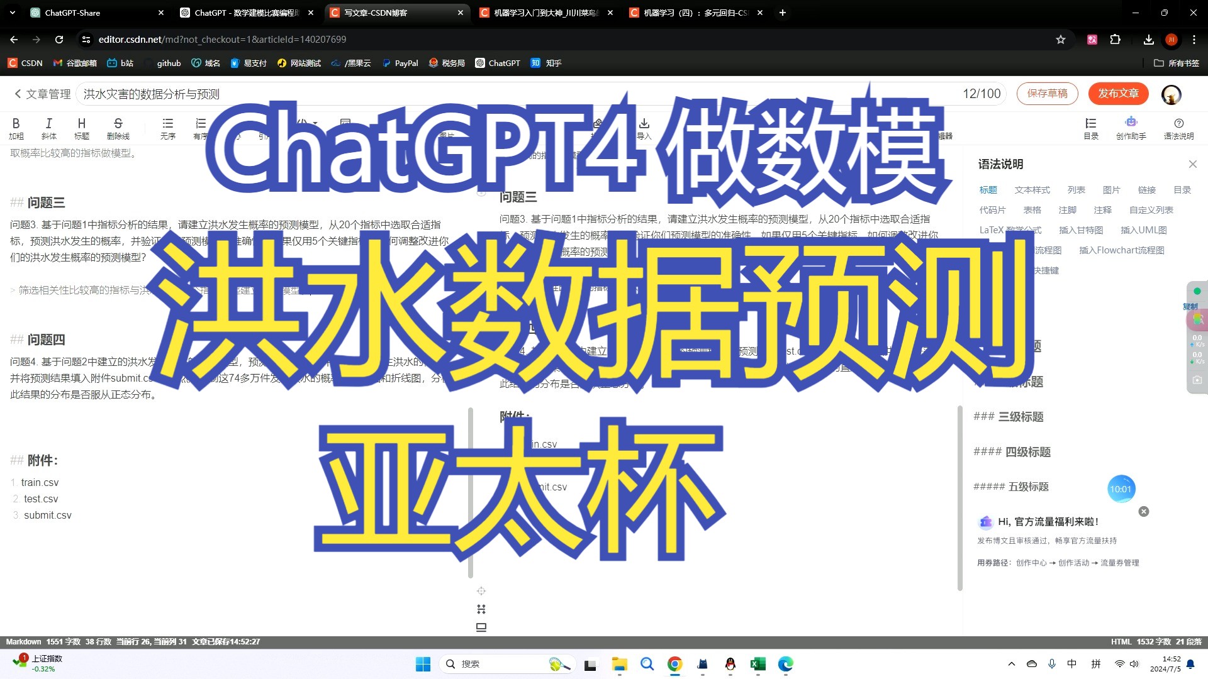This screenshot has height=679, width=1208.
Task: Switch to the 目录 syntax tab
Action: tap(1182, 190)
